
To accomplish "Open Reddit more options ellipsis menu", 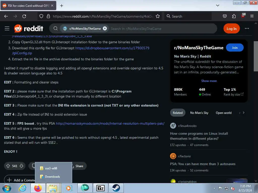I will click(247, 28).
